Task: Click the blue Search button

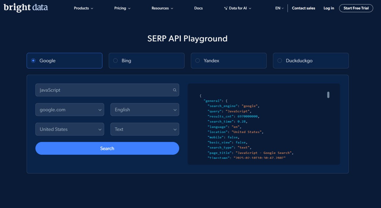Action: (x=107, y=148)
